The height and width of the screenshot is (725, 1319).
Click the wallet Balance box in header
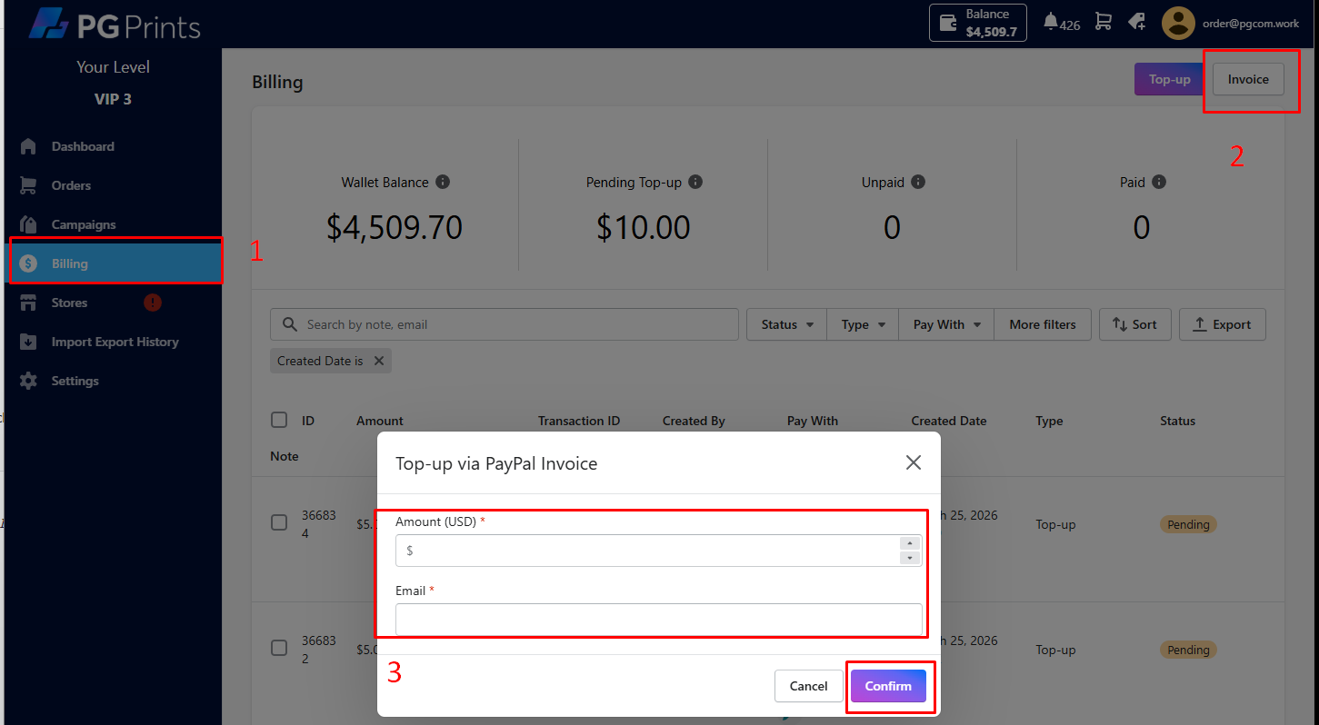coord(977,23)
